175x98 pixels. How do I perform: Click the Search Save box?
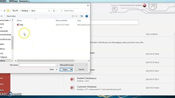coord(73,11)
